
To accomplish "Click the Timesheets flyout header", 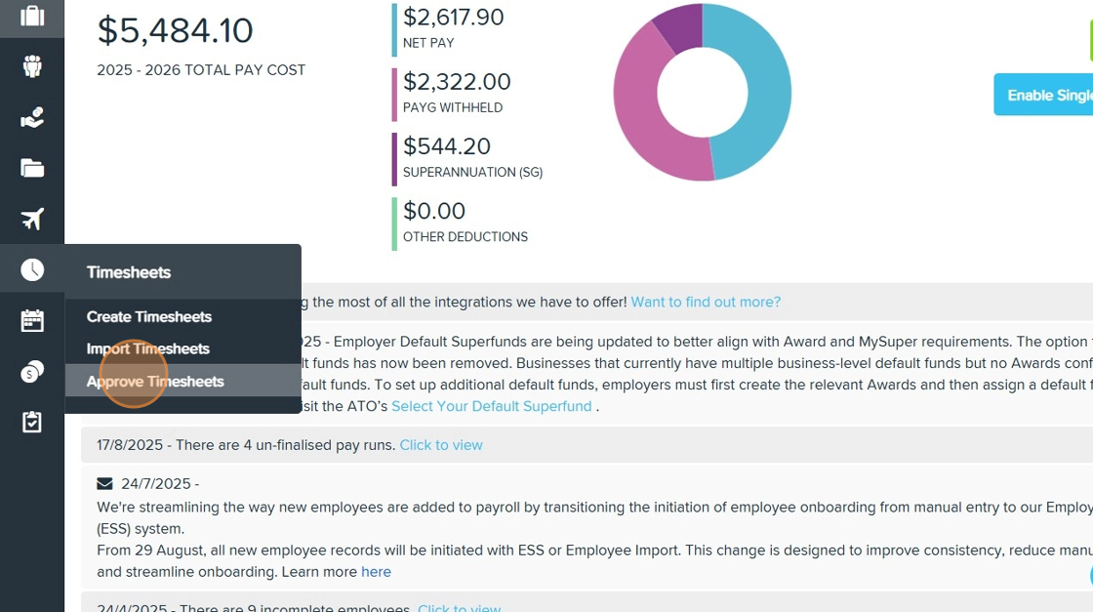I will (x=129, y=272).
